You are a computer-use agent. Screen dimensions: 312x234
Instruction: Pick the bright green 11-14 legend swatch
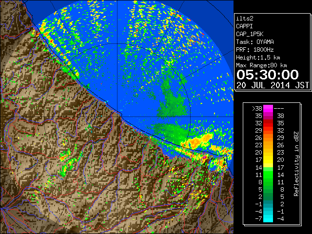(x=268, y=175)
